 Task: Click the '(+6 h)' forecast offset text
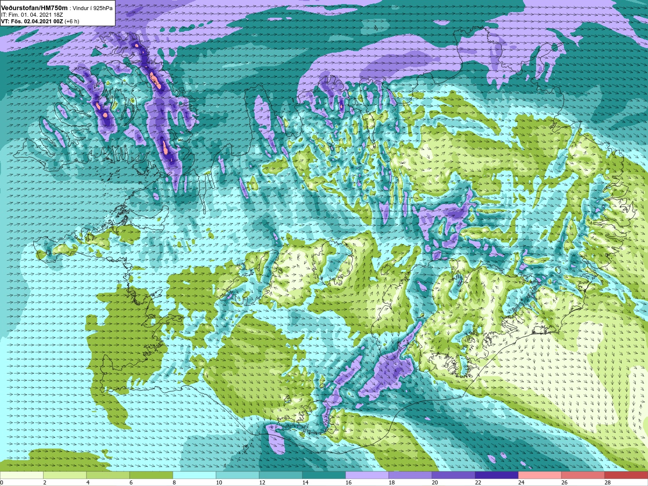(x=72, y=21)
